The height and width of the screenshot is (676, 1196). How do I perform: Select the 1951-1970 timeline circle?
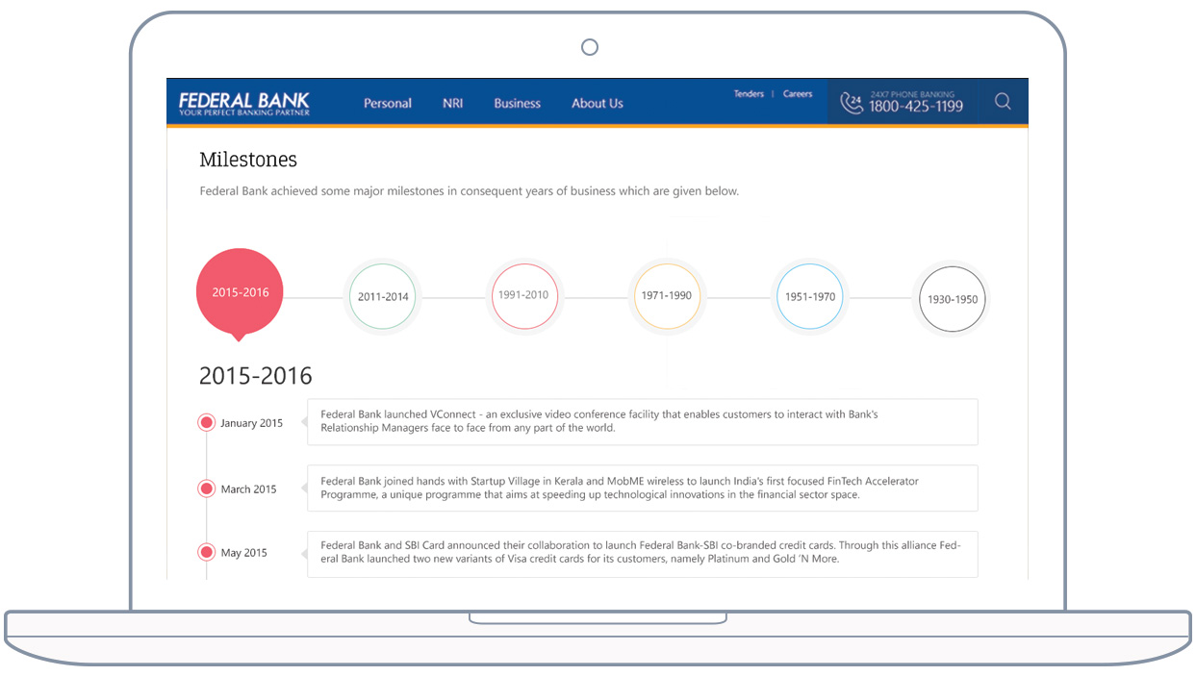(810, 297)
